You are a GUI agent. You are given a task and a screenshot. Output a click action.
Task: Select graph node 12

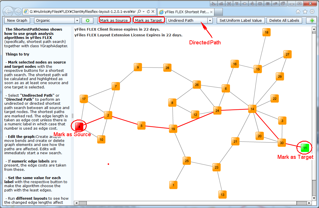195,115
